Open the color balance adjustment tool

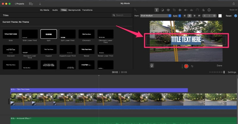click(x=162, y=10)
